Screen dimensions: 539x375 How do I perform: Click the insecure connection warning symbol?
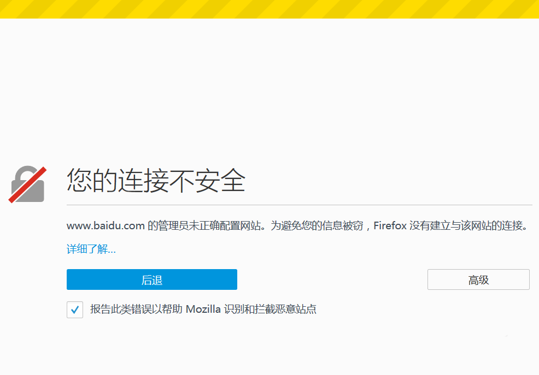(27, 184)
